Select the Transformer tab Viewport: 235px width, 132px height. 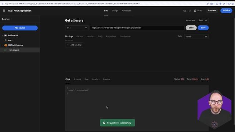click(125, 36)
